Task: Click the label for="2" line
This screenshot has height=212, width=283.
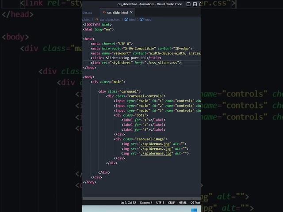Action: [143, 125]
